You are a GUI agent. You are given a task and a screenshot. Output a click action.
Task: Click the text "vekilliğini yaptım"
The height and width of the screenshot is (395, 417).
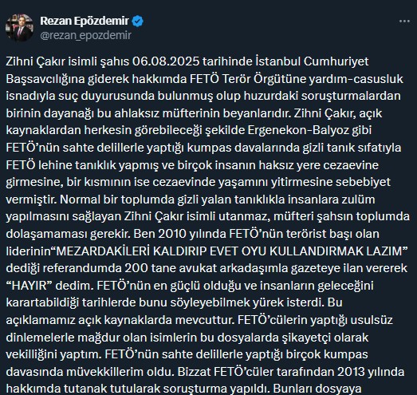pos(53,354)
